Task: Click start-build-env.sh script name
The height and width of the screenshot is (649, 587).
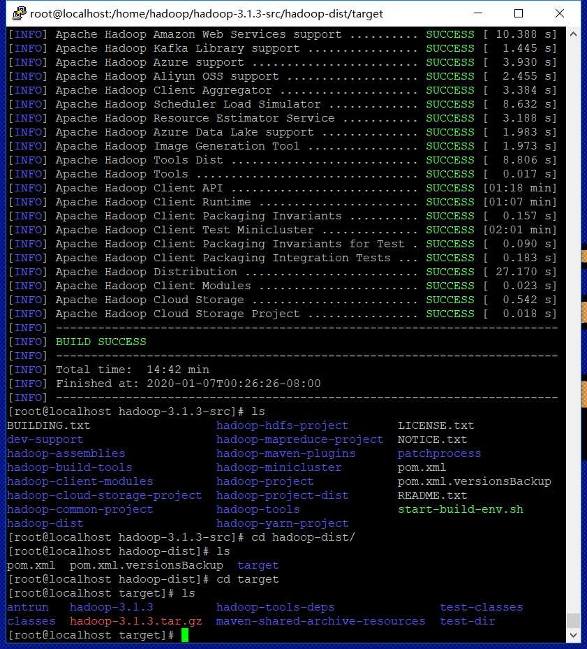Action: click(x=461, y=509)
